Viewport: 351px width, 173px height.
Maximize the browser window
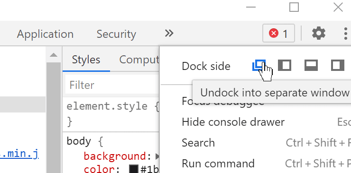(294, 7)
